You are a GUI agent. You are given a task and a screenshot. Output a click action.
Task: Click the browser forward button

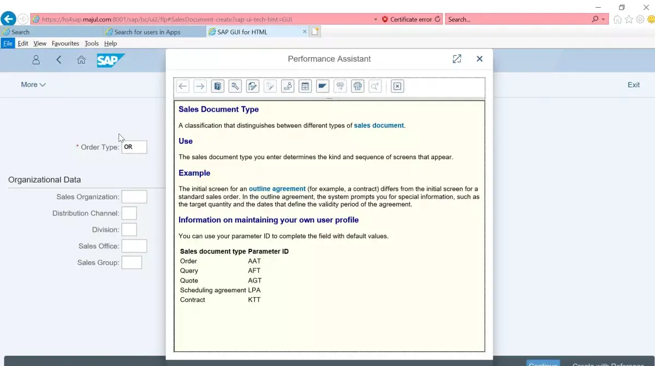[23, 19]
